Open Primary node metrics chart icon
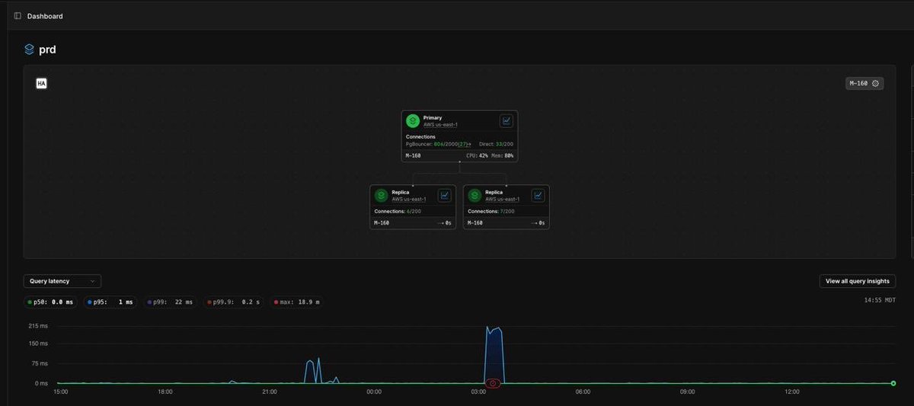 coord(507,120)
